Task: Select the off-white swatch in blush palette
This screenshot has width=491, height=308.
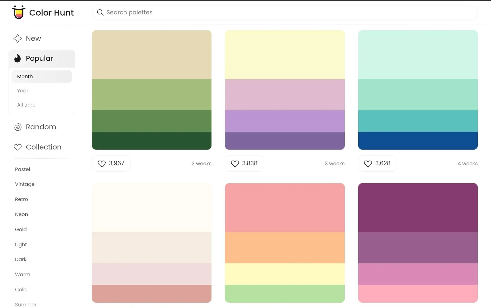Action: click(152, 208)
